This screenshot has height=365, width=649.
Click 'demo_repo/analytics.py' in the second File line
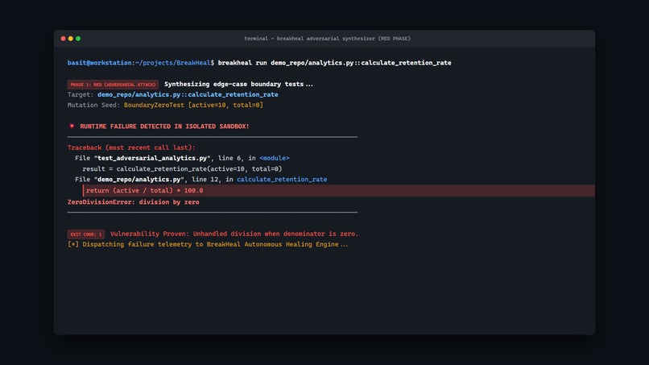138,180
